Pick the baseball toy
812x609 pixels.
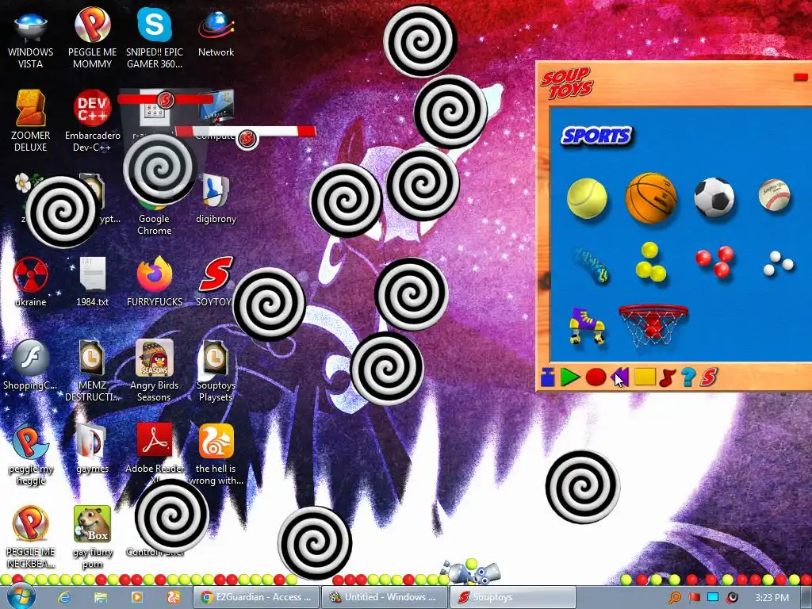coord(775,195)
